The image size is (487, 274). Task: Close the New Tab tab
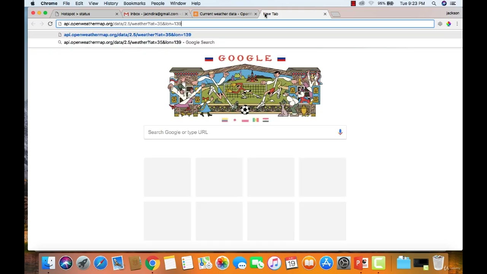(x=325, y=14)
